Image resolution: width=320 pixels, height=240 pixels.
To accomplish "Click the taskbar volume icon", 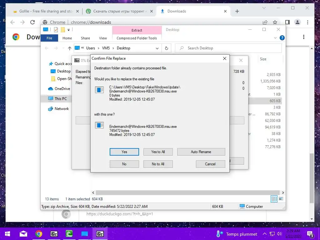I will 279,234.
